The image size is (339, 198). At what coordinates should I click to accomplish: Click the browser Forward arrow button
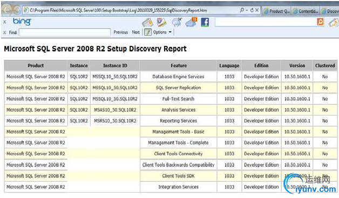pyautogui.click(x=17, y=10)
